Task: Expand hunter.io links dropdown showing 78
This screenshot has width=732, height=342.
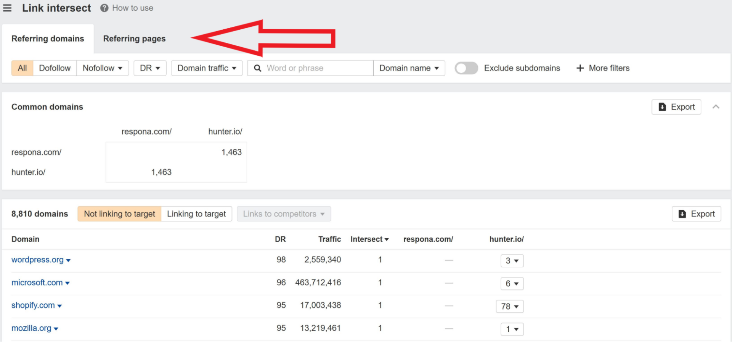Action: pyautogui.click(x=510, y=307)
